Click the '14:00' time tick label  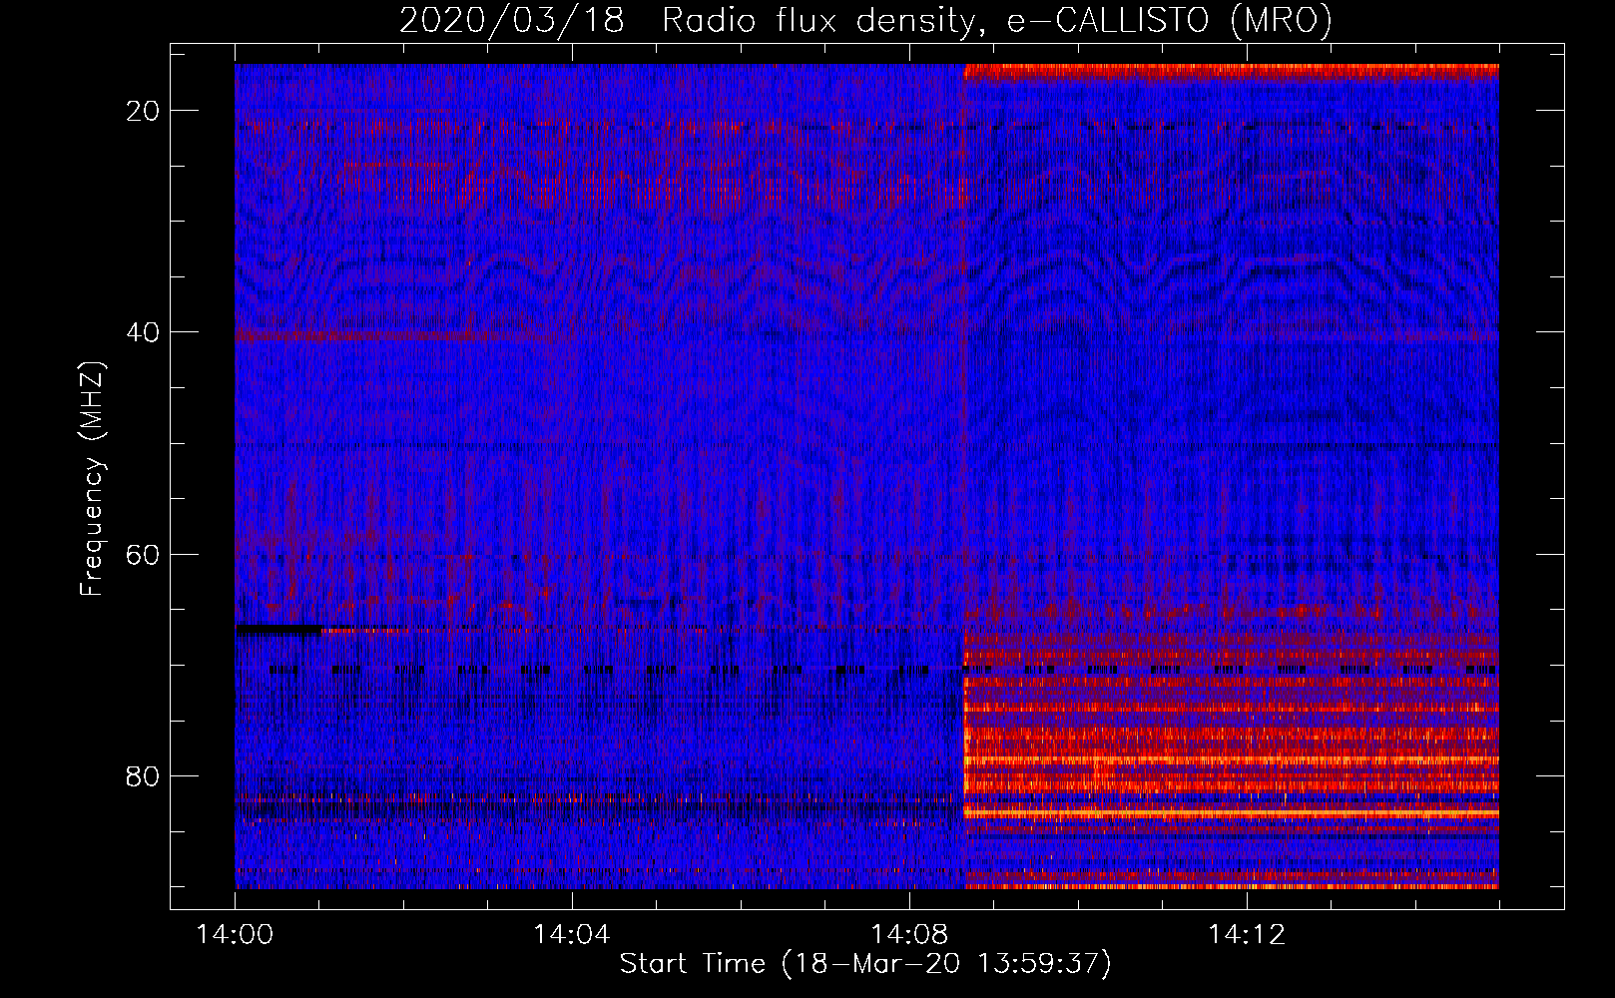point(235,935)
